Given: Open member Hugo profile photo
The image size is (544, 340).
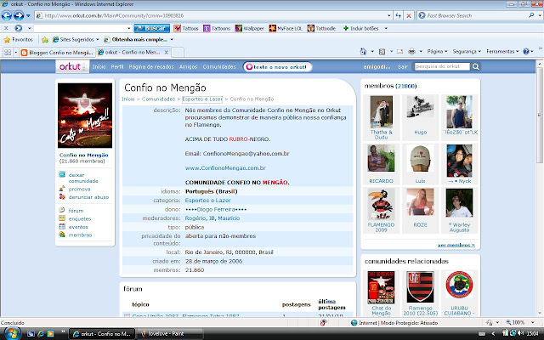Looking at the screenshot, I should [420, 107].
